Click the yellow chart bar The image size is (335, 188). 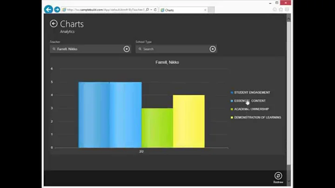pyautogui.click(x=188, y=121)
